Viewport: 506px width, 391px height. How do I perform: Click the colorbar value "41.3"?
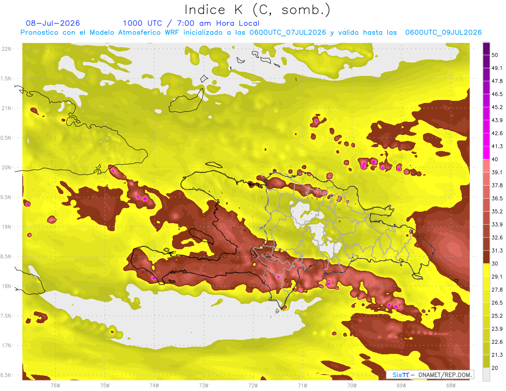pyautogui.click(x=497, y=147)
